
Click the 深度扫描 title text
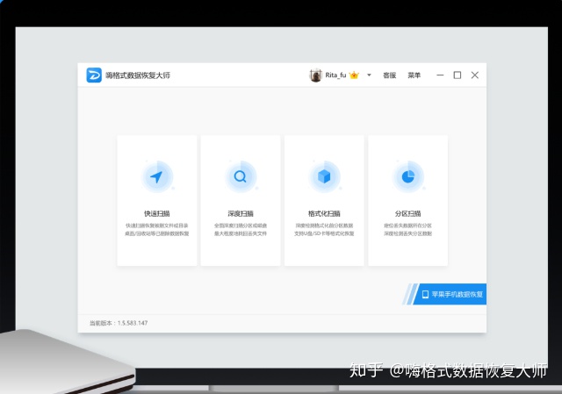(241, 214)
